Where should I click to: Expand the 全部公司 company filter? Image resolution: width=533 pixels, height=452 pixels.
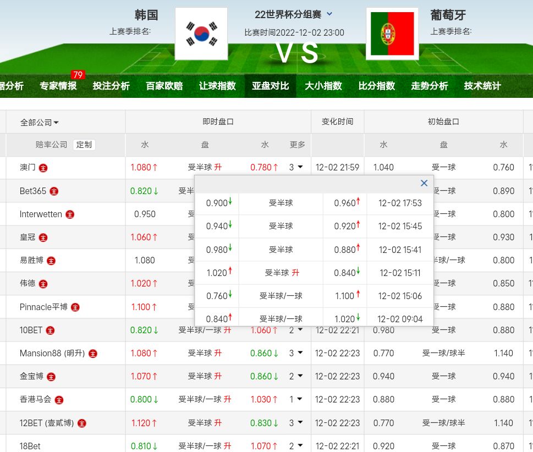40,122
